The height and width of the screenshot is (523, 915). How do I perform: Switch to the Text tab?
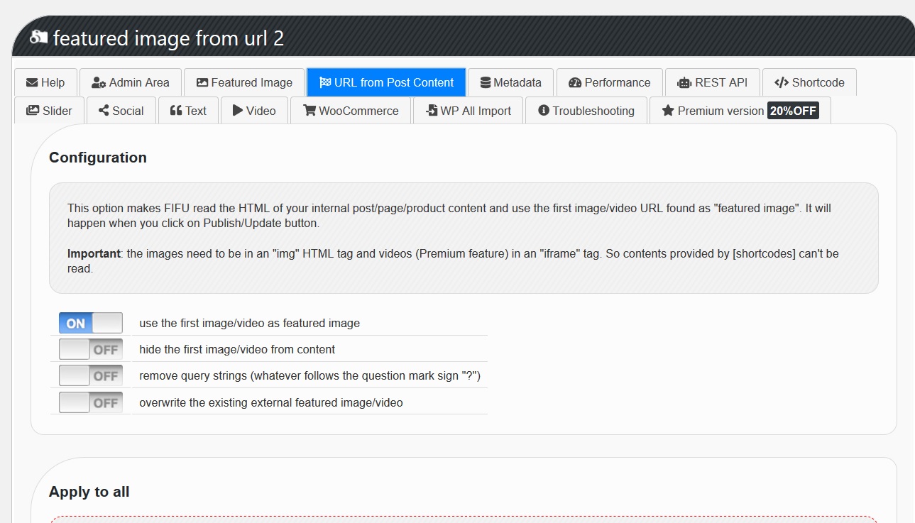click(188, 111)
